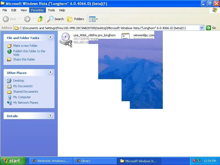Close the Explorer window
Screen dimensions: 220x165
(216, 4)
